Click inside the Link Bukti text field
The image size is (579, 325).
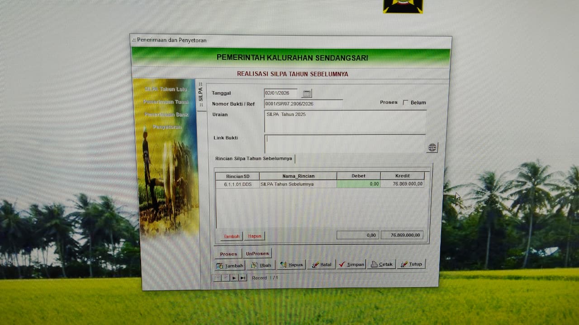(345, 144)
